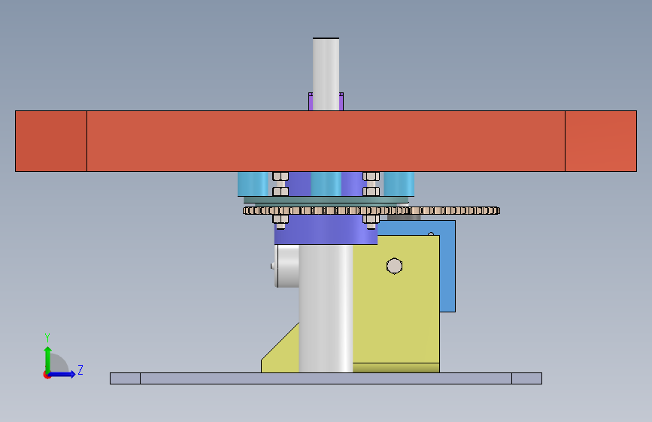The image size is (652, 422).
Task: Click the blue Z axis arrow of the triad
Action: click(63, 374)
